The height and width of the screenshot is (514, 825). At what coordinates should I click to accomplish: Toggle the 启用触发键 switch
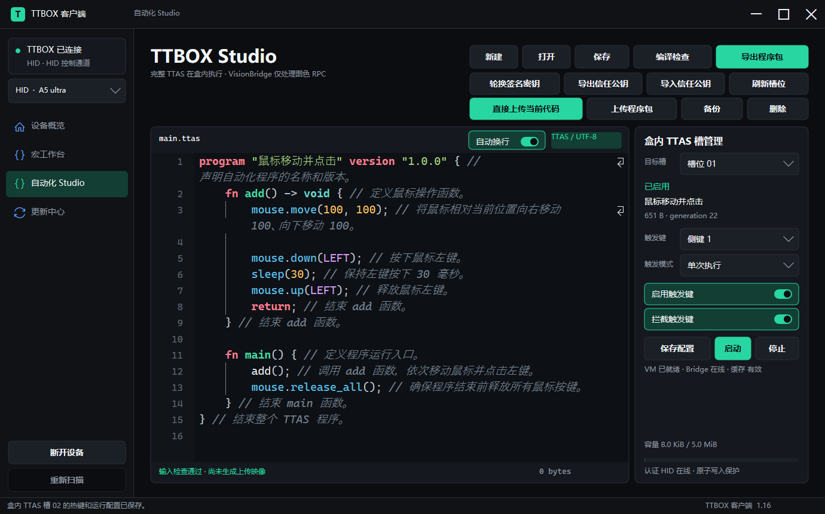(x=783, y=294)
